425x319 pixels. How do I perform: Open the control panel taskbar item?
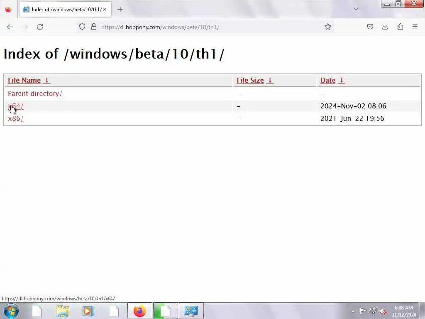click(x=191, y=311)
